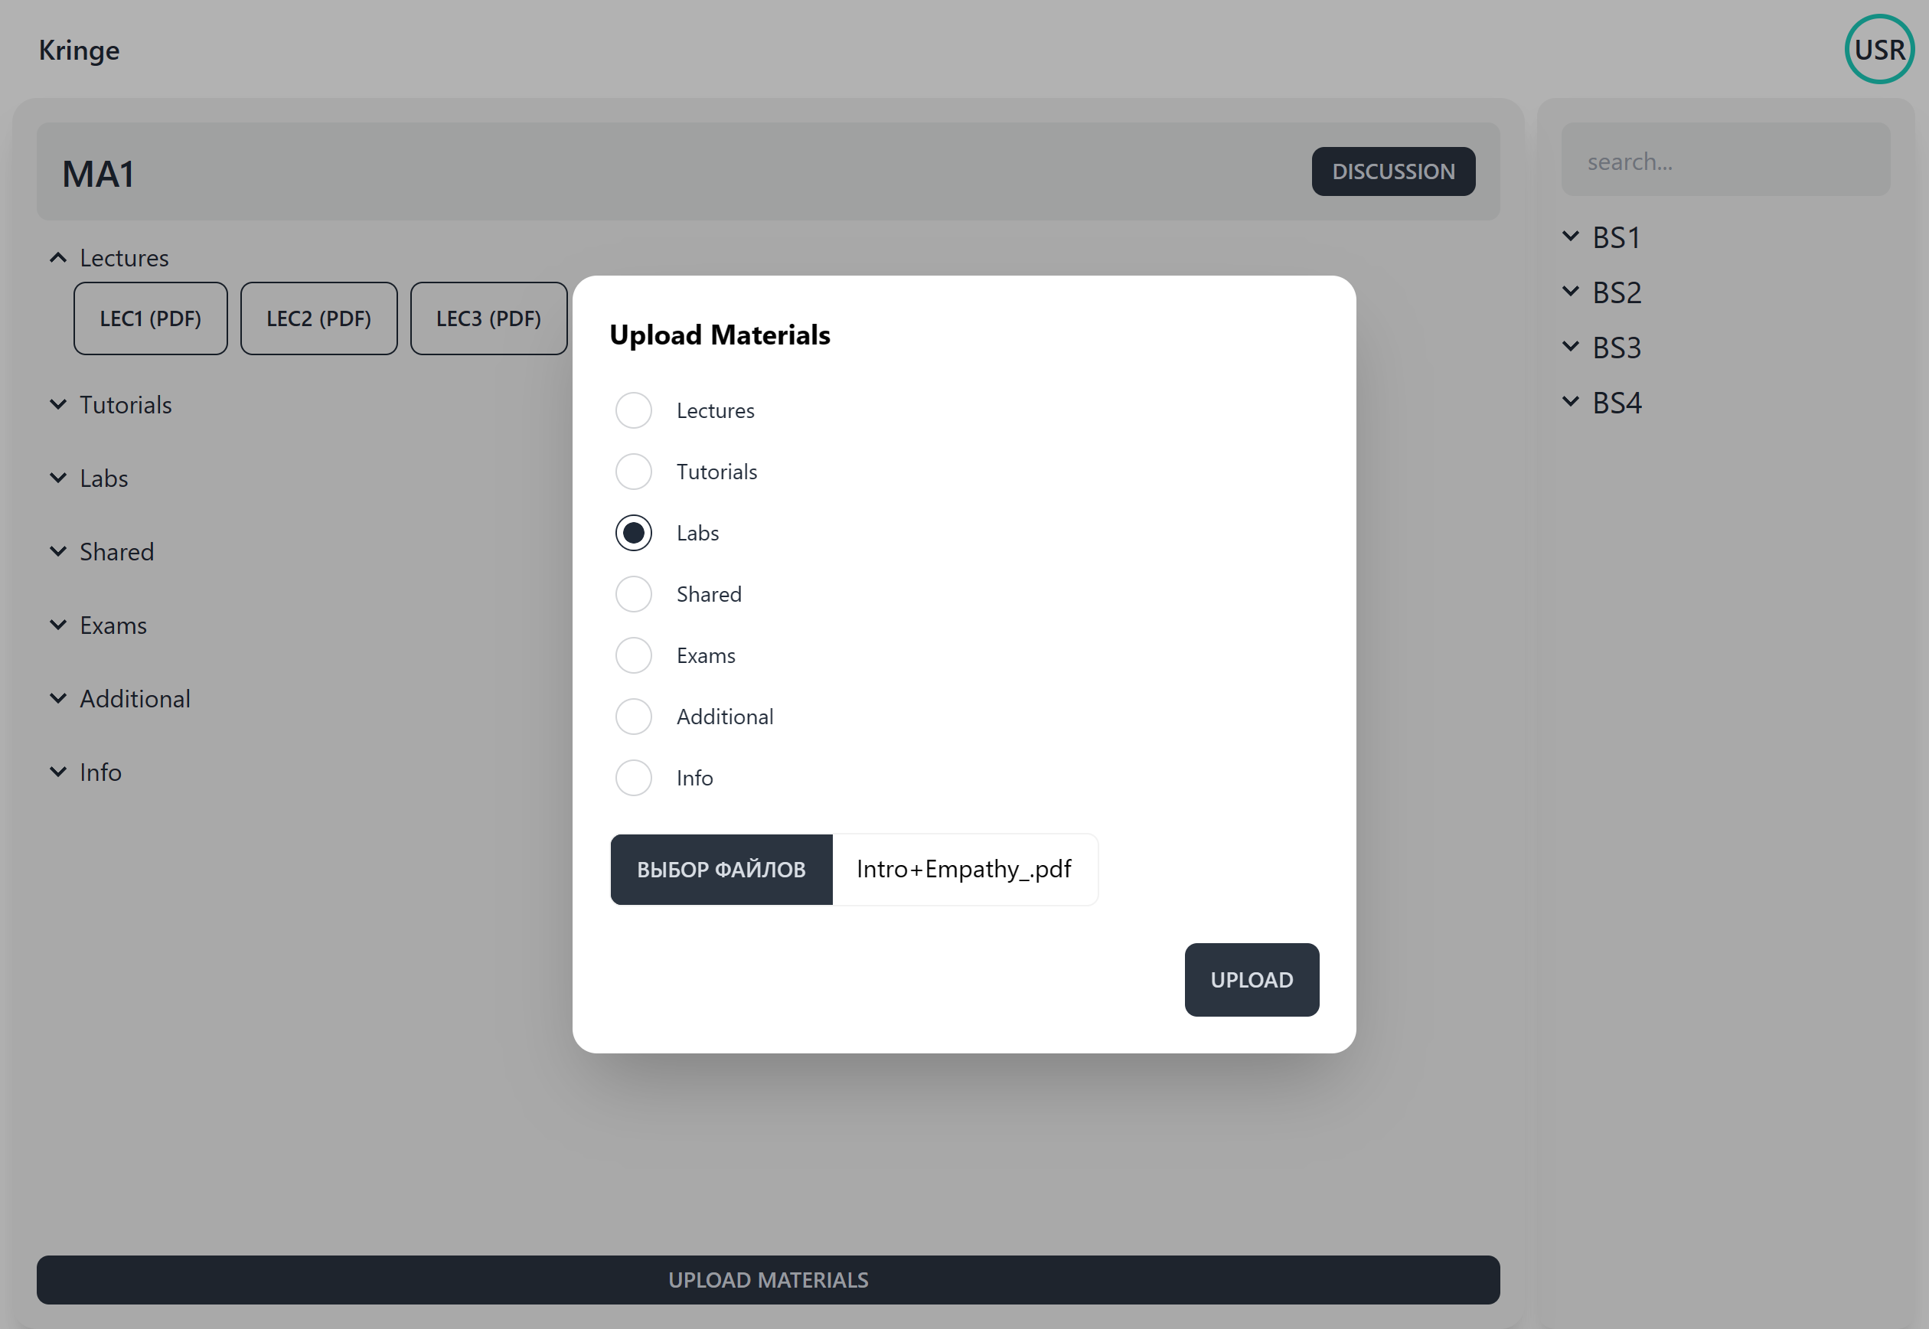Click the BS1 expand chevron icon
Viewport: 1929px width, 1329px height.
click(x=1570, y=236)
